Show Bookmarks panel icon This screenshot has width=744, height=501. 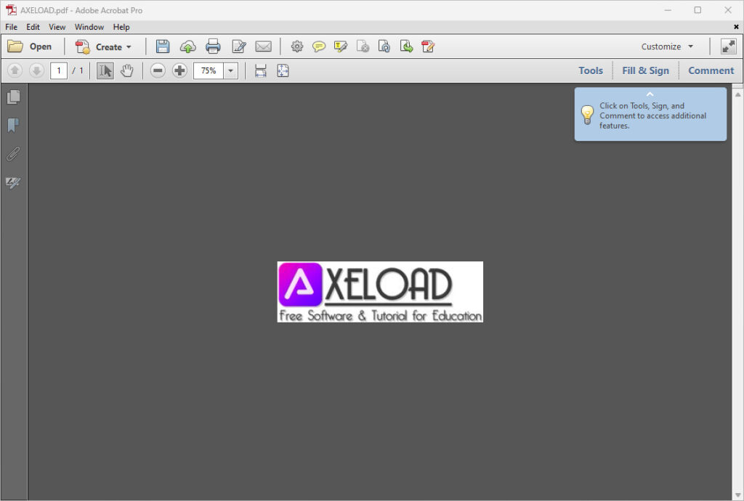[14, 125]
